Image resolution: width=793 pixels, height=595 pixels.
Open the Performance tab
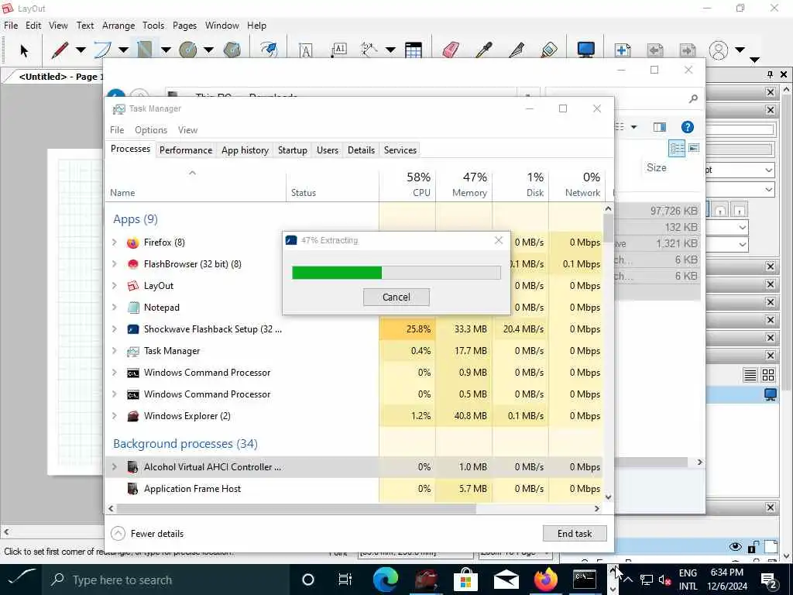pyautogui.click(x=186, y=150)
